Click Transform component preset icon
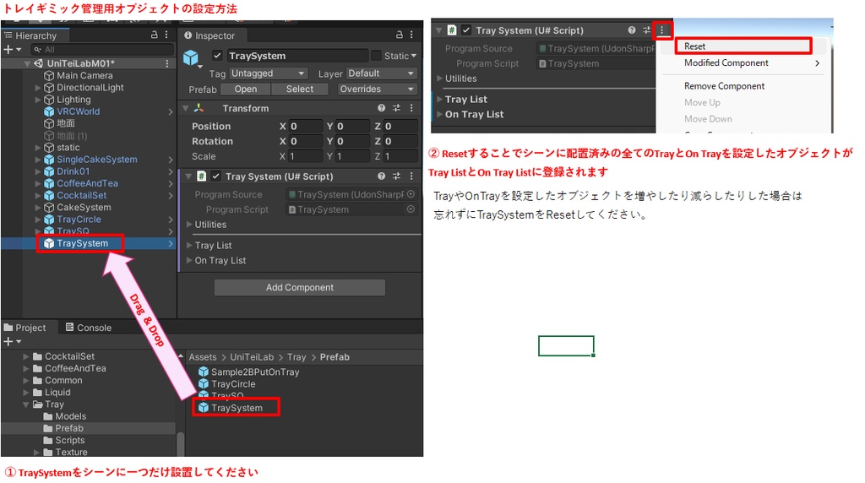Viewport: 865px width, 483px height. (x=397, y=108)
